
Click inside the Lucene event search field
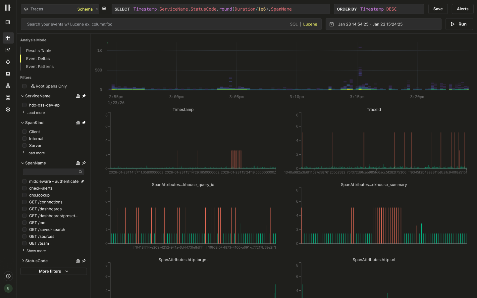132,24
